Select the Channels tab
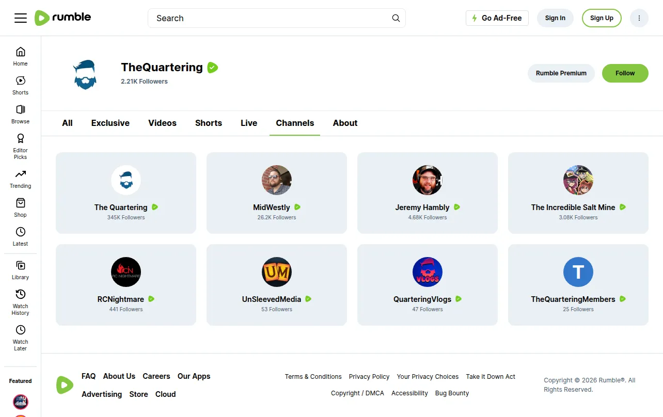 point(295,123)
